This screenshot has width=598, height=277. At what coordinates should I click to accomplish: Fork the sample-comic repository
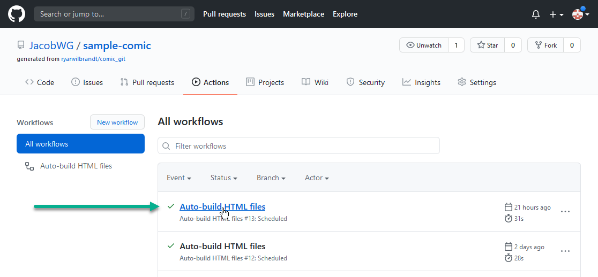tap(545, 45)
